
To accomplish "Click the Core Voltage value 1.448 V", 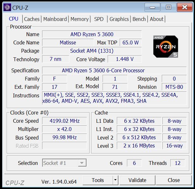I will point(125,59).
